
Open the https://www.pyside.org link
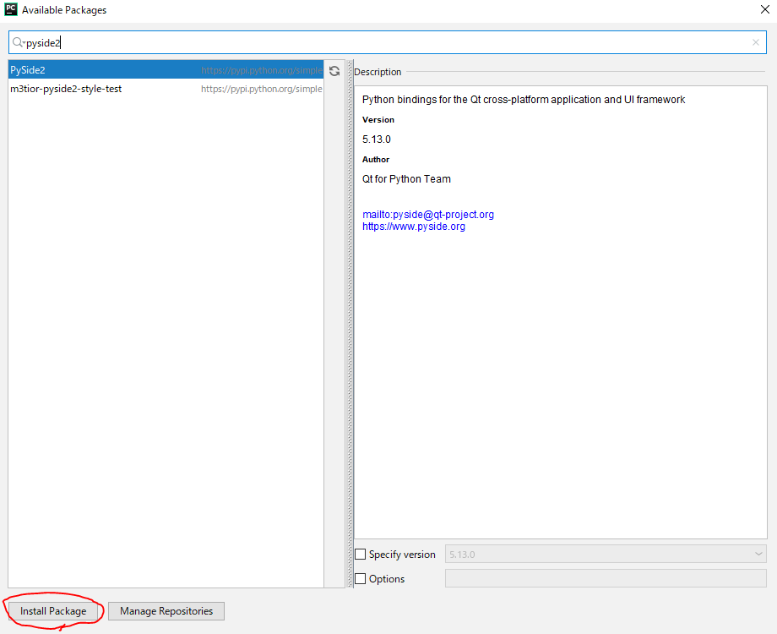413,227
